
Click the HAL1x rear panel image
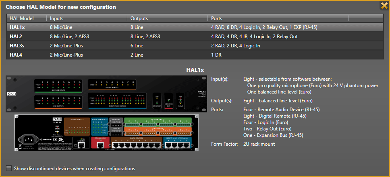pyautogui.click(x=106, y=132)
